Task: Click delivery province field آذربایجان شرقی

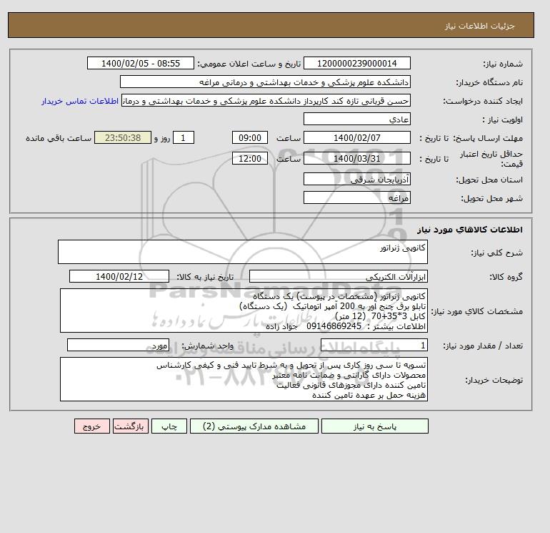Action: (356, 179)
